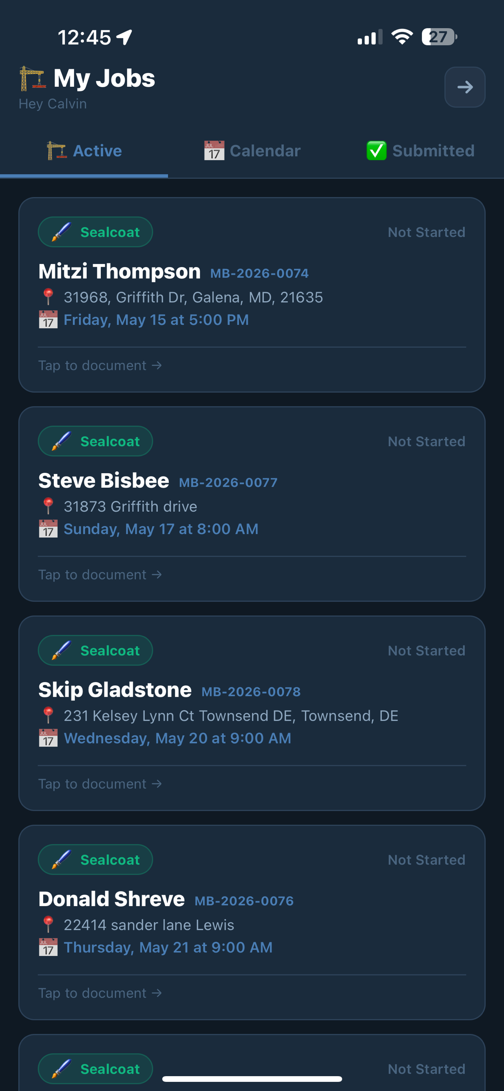Tap the crane icon next to My Jobs

click(x=32, y=79)
